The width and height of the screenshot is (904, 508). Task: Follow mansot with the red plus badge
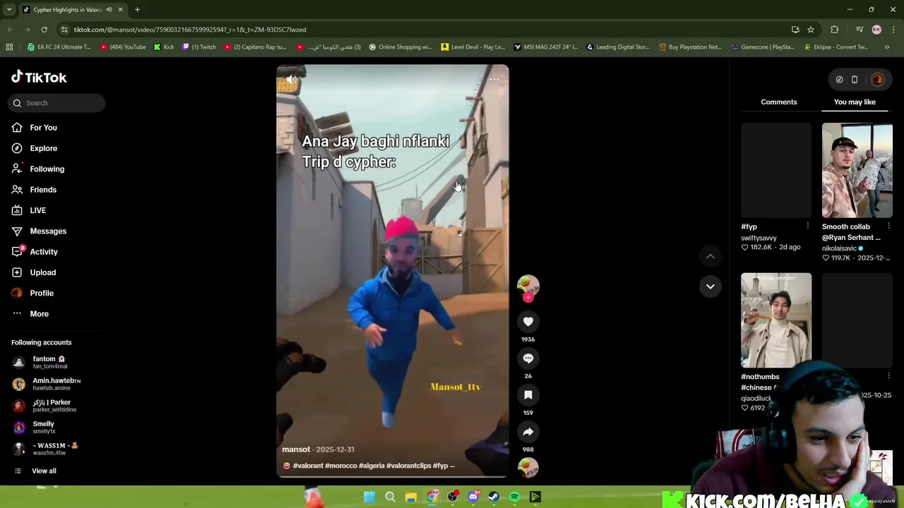click(x=528, y=298)
